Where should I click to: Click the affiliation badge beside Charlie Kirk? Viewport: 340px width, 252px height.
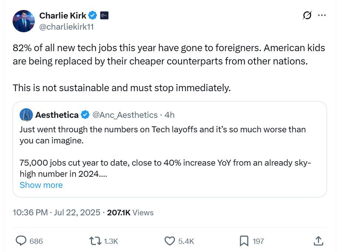pyautogui.click(x=104, y=16)
